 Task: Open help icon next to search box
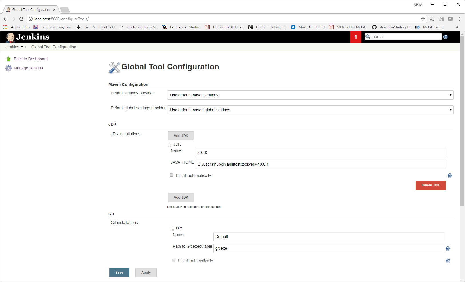pos(445,37)
